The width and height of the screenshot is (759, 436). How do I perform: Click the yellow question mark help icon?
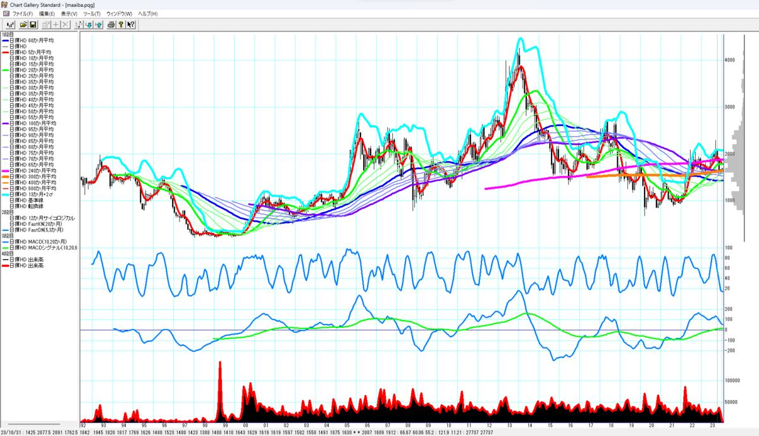(x=120, y=25)
